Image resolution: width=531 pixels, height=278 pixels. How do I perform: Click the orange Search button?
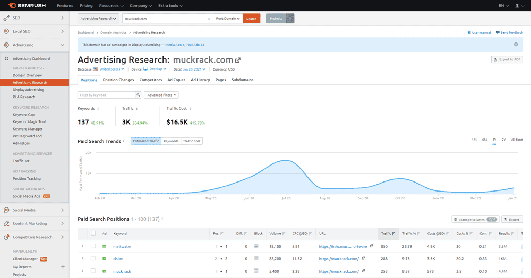pos(251,19)
